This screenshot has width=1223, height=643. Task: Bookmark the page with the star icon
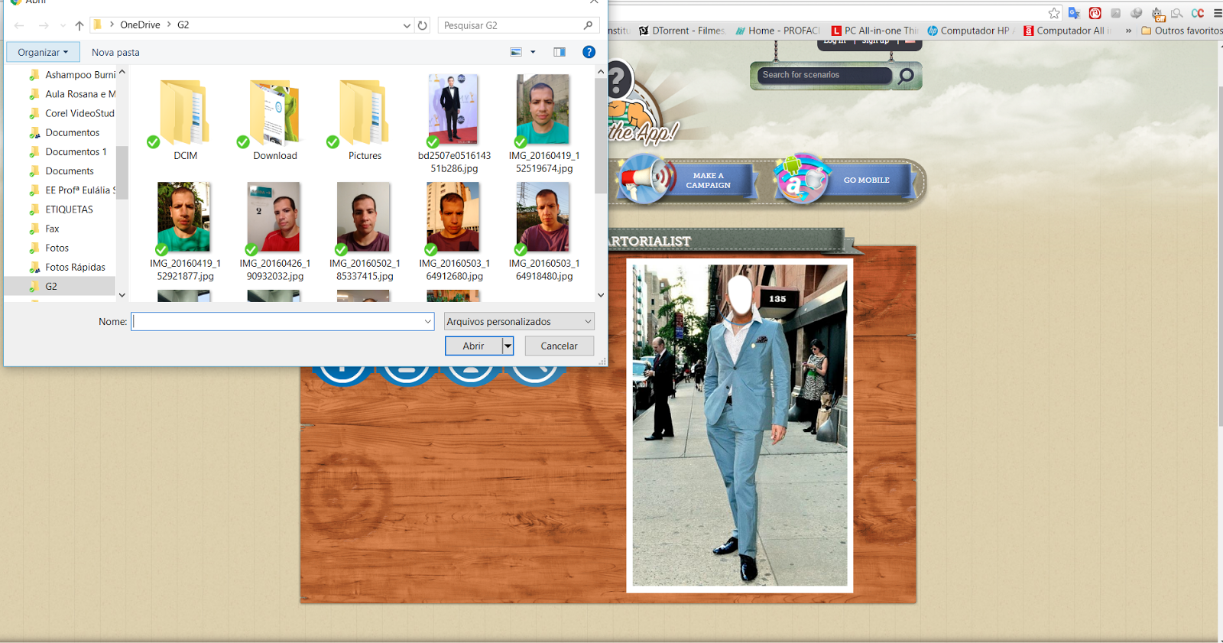pyautogui.click(x=1054, y=13)
